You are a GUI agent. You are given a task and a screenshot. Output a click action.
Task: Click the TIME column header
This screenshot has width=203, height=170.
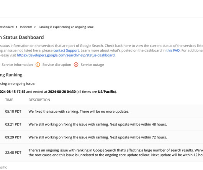tap(9, 100)
